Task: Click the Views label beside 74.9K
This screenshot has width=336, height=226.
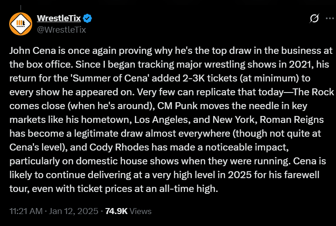Action: tap(140, 211)
